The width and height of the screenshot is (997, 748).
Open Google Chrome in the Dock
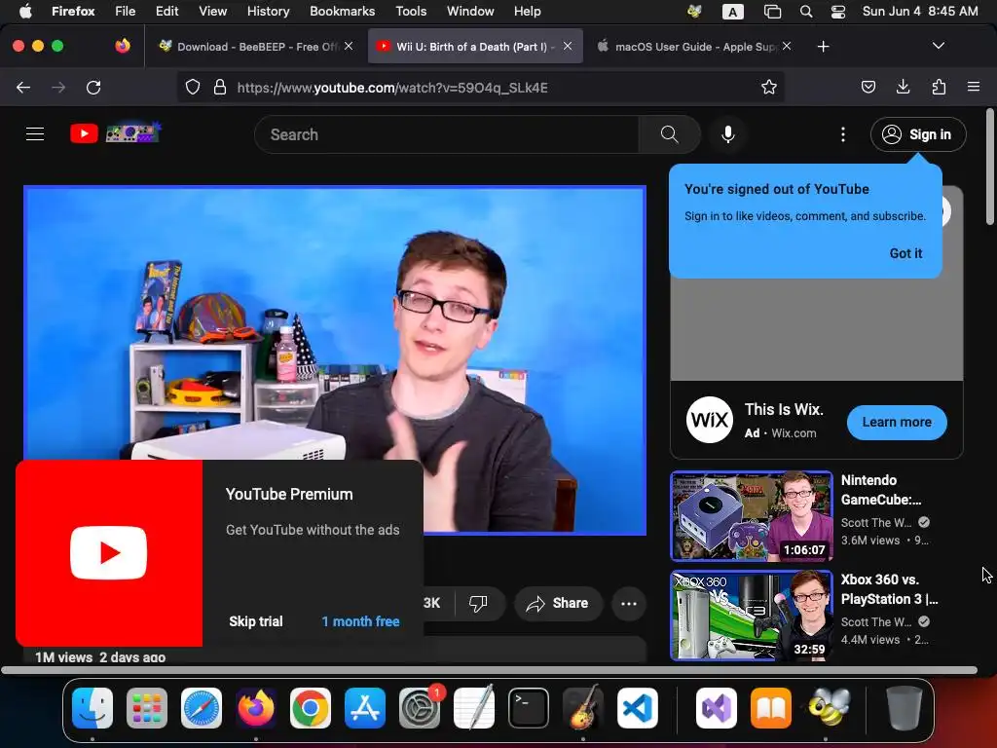[311, 708]
